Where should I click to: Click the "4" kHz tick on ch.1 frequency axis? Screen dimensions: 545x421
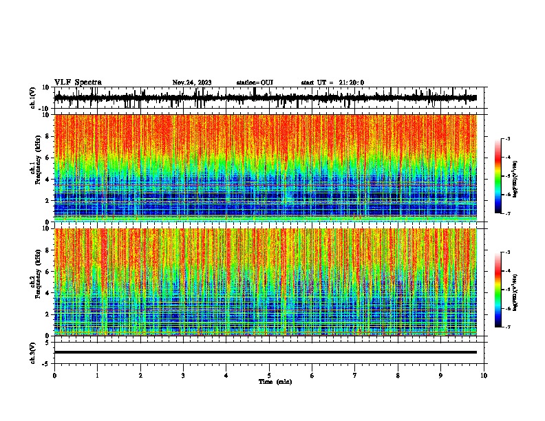[47, 180]
